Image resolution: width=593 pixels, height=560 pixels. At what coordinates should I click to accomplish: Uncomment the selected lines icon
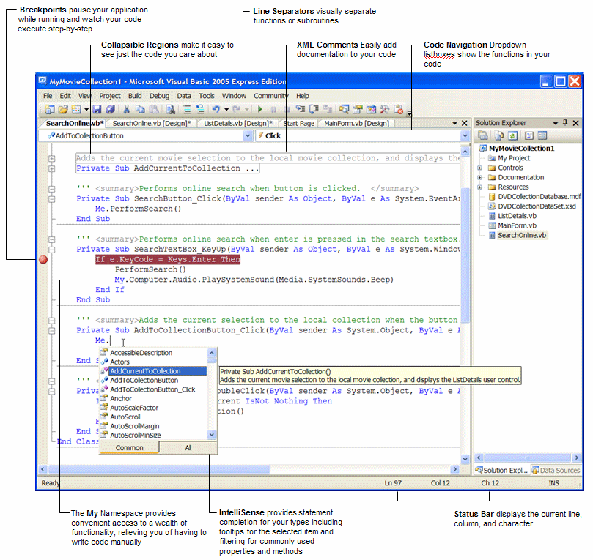[200, 110]
